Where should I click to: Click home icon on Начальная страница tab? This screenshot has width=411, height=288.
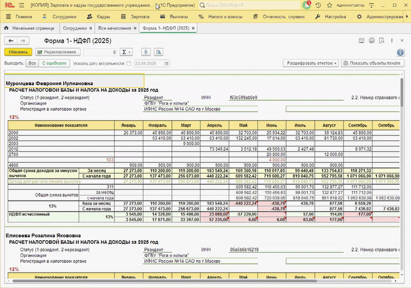coord(6,28)
